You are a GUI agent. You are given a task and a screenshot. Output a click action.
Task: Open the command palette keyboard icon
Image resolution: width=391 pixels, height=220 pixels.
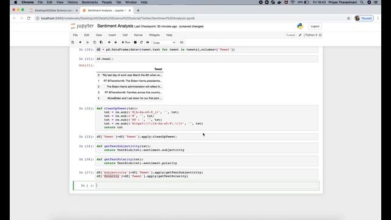(181, 42)
